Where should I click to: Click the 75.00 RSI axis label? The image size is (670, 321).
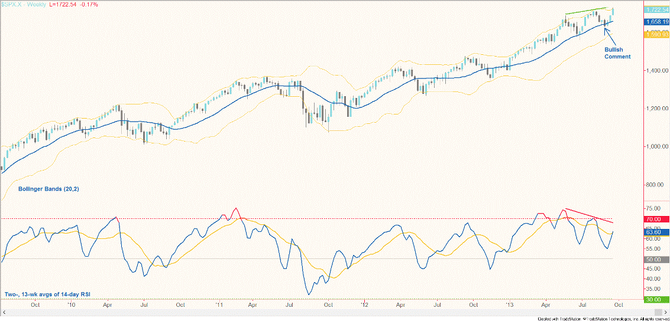[x=653, y=208]
